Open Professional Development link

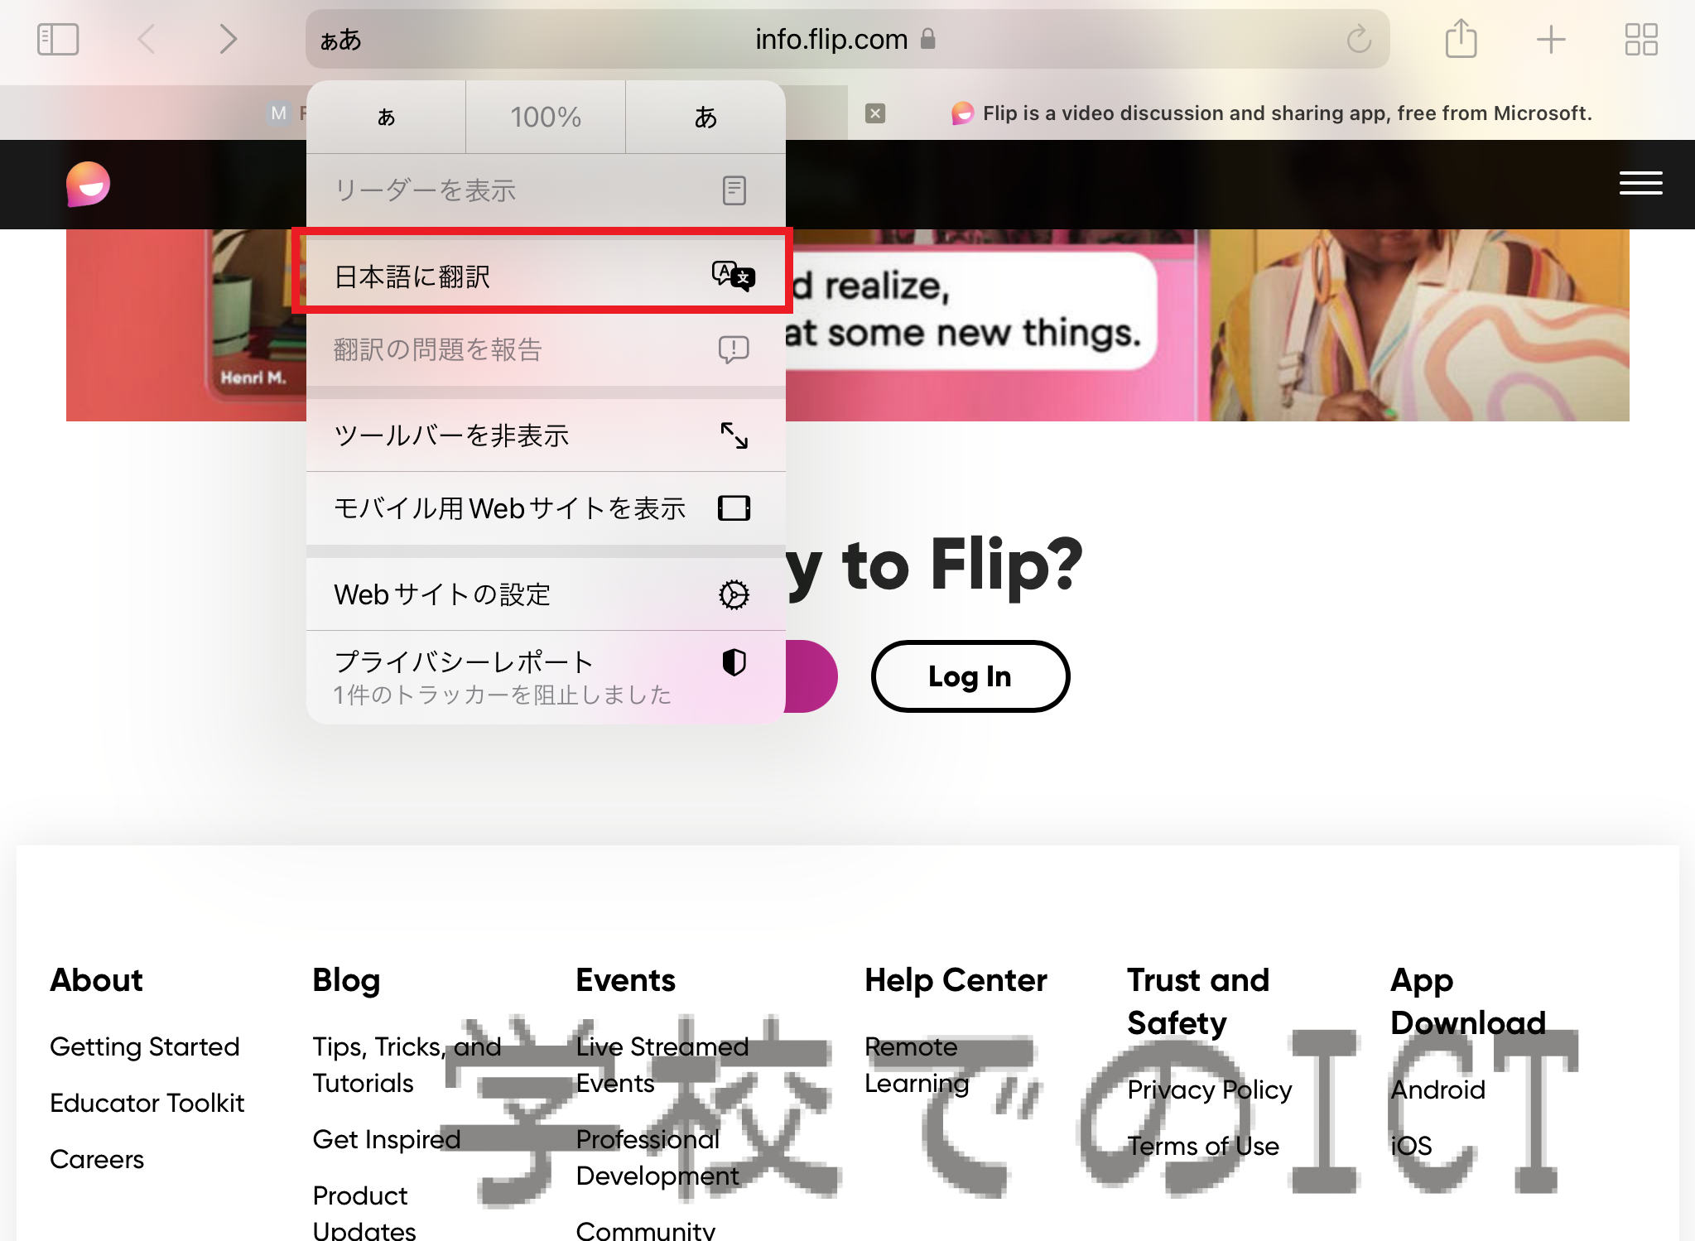(657, 1157)
